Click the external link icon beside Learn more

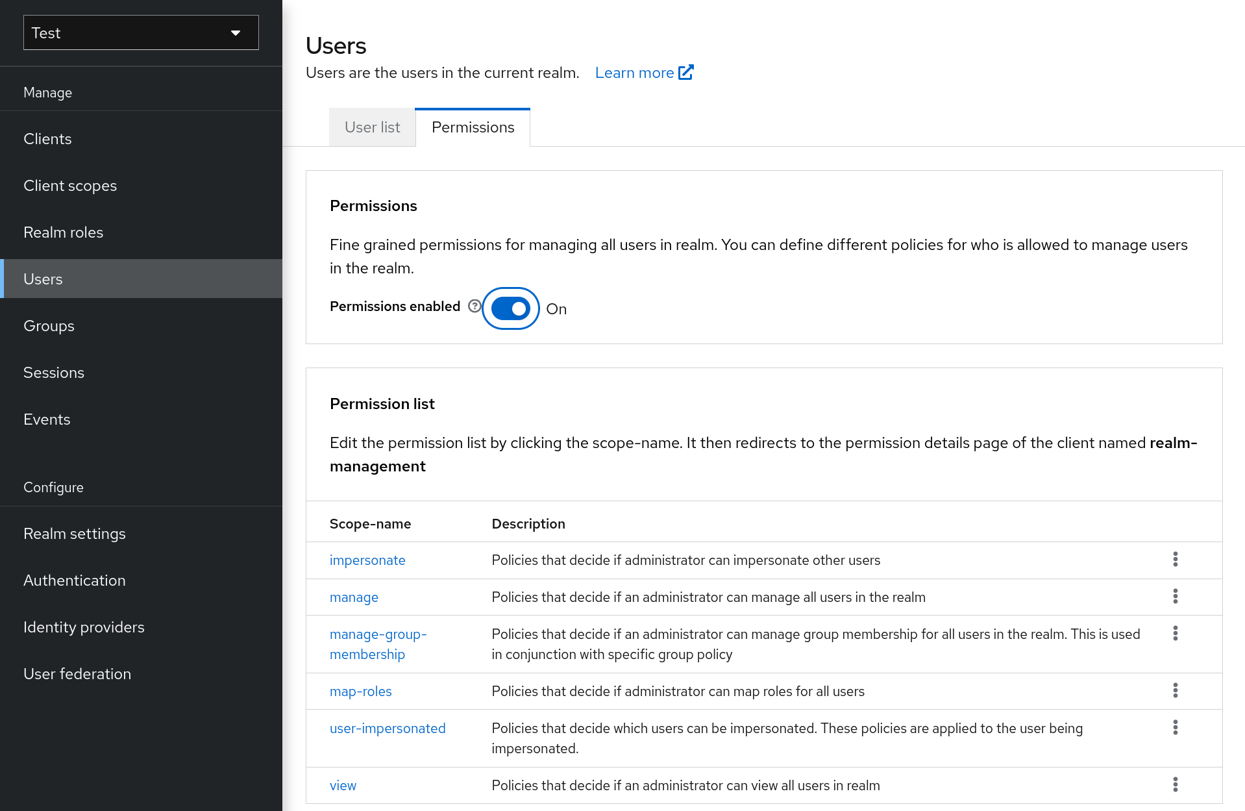(x=686, y=72)
